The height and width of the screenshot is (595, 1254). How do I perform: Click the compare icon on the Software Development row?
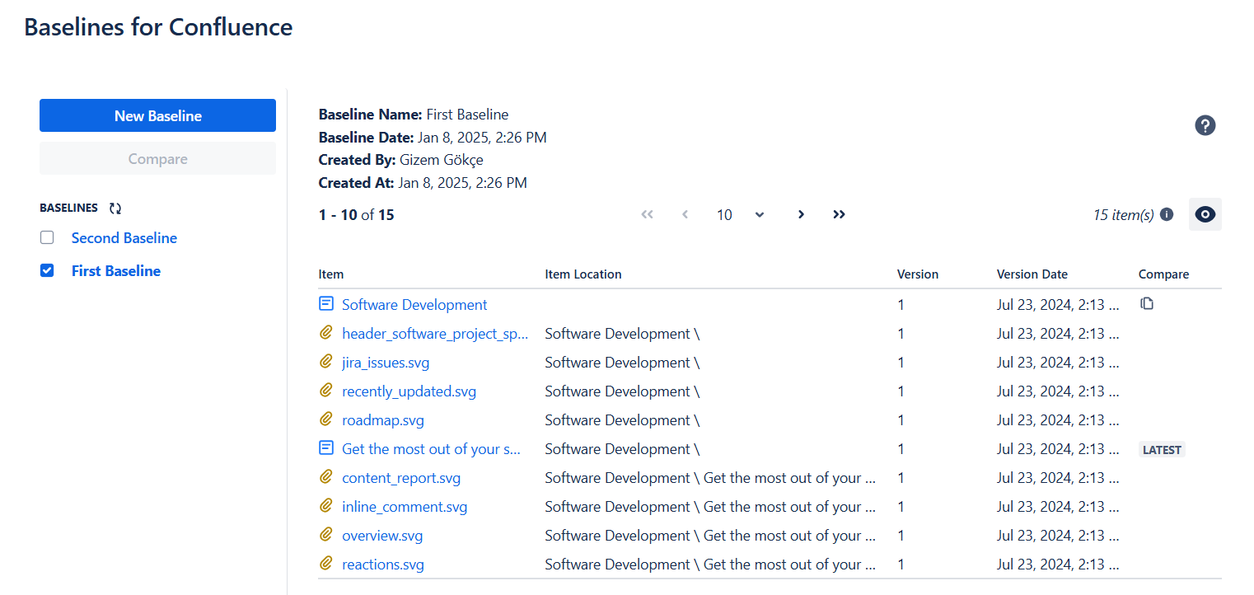tap(1147, 303)
